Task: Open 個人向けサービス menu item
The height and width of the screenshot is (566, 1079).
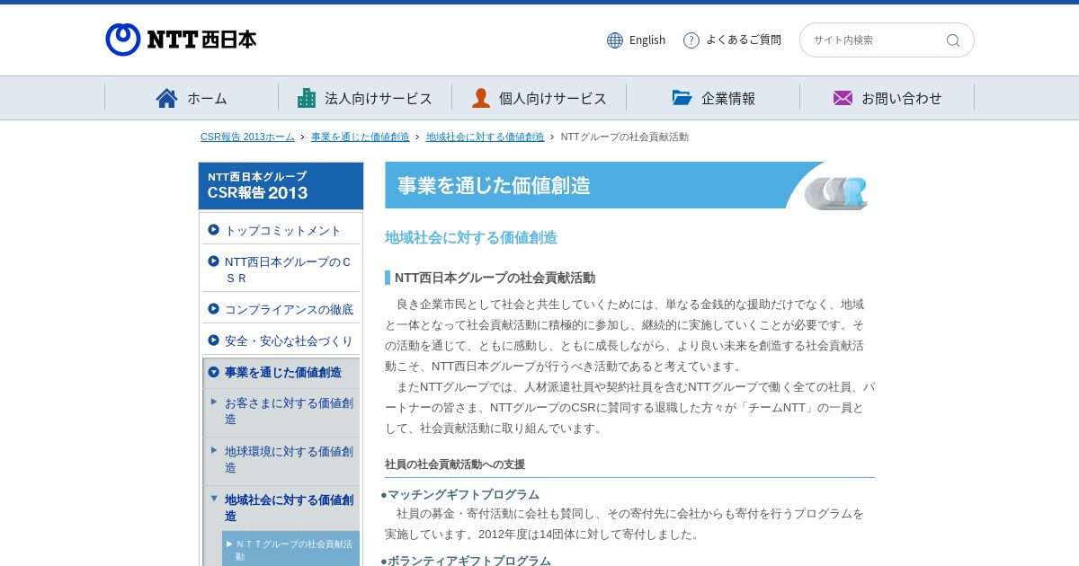Action: [539, 98]
